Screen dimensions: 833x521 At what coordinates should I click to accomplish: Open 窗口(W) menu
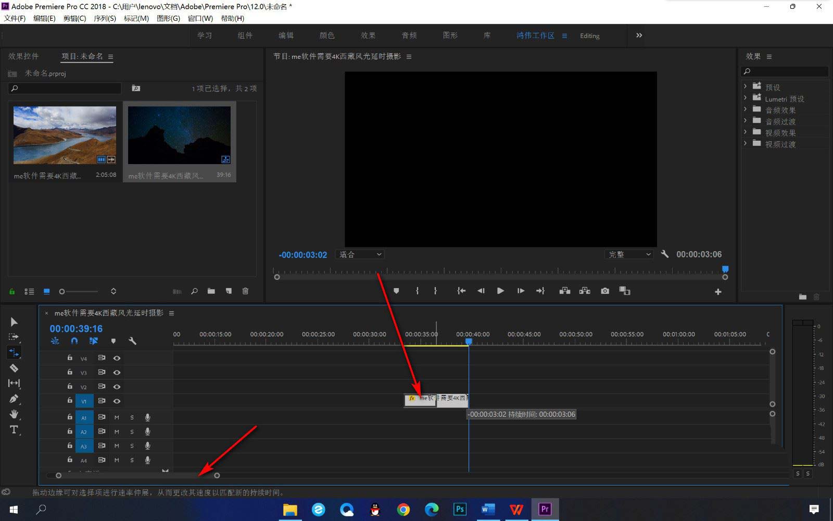click(200, 18)
